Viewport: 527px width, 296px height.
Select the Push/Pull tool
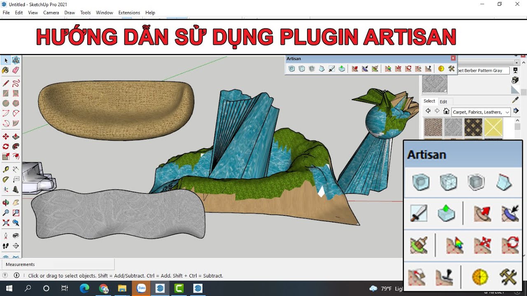[x=16, y=136]
